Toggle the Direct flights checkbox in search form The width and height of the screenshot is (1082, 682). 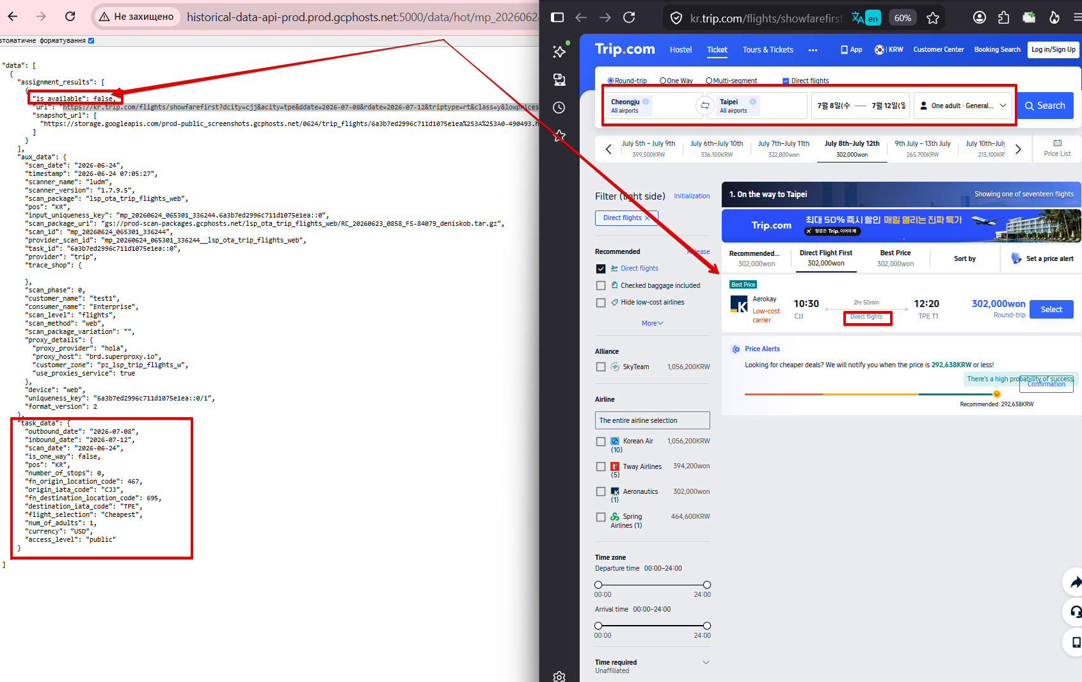pyautogui.click(x=786, y=81)
